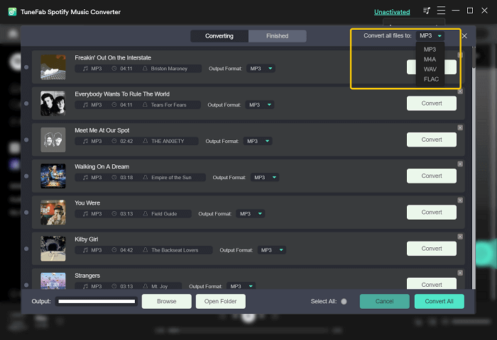Open the hamburger menu in title bar
The height and width of the screenshot is (340, 497).
pos(441,11)
